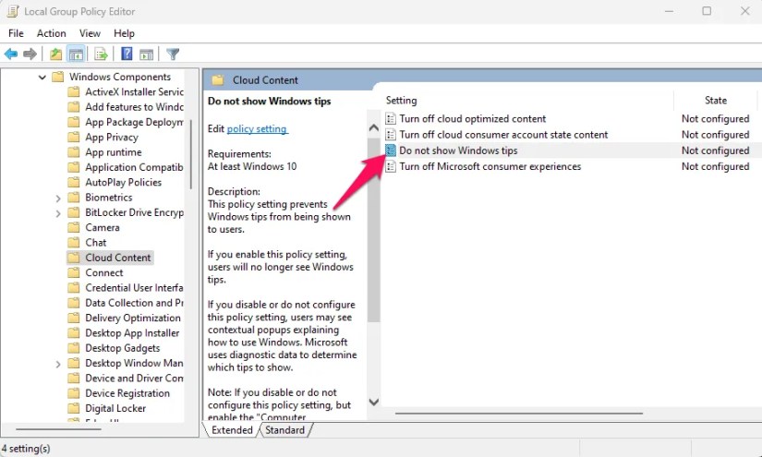Open the File menu

point(16,33)
